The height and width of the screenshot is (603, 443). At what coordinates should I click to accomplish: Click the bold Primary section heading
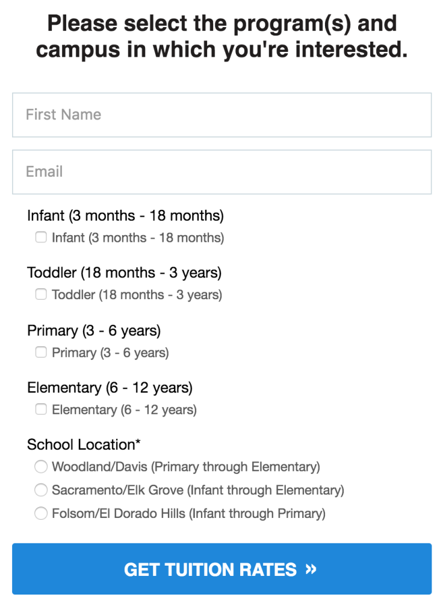(x=94, y=330)
